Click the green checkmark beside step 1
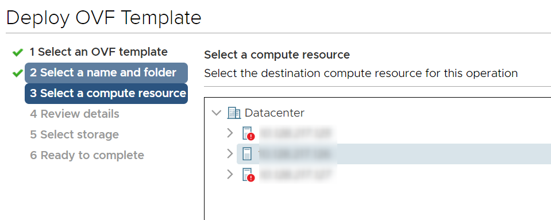 [x=18, y=53]
